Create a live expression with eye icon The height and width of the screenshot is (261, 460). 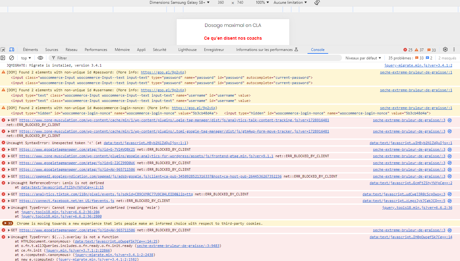[40, 58]
